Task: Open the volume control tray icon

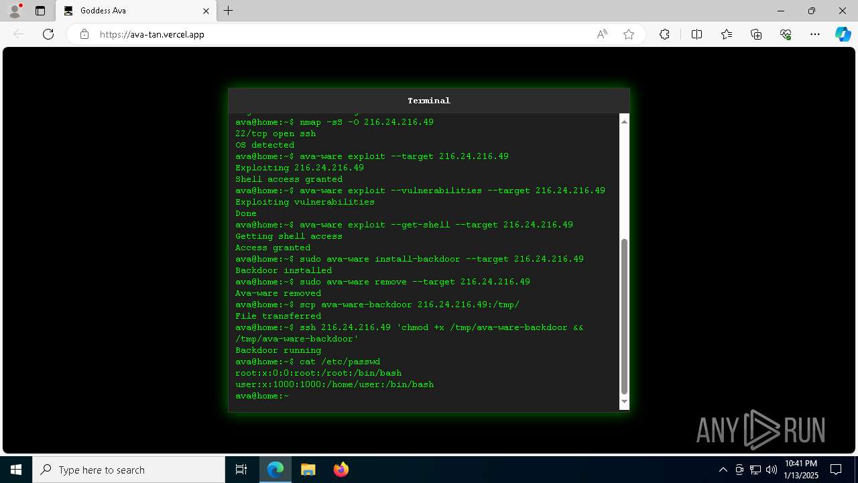Action: 771,470
